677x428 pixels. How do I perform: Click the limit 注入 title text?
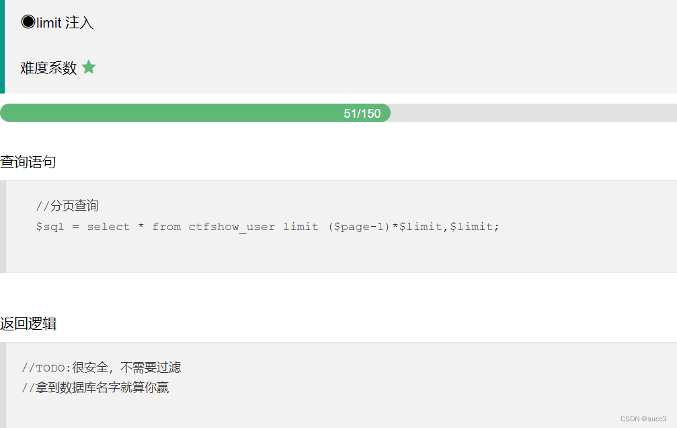(x=65, y=22)
